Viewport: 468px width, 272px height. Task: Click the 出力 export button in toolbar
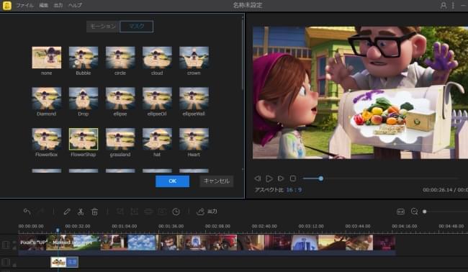[207, 212]
